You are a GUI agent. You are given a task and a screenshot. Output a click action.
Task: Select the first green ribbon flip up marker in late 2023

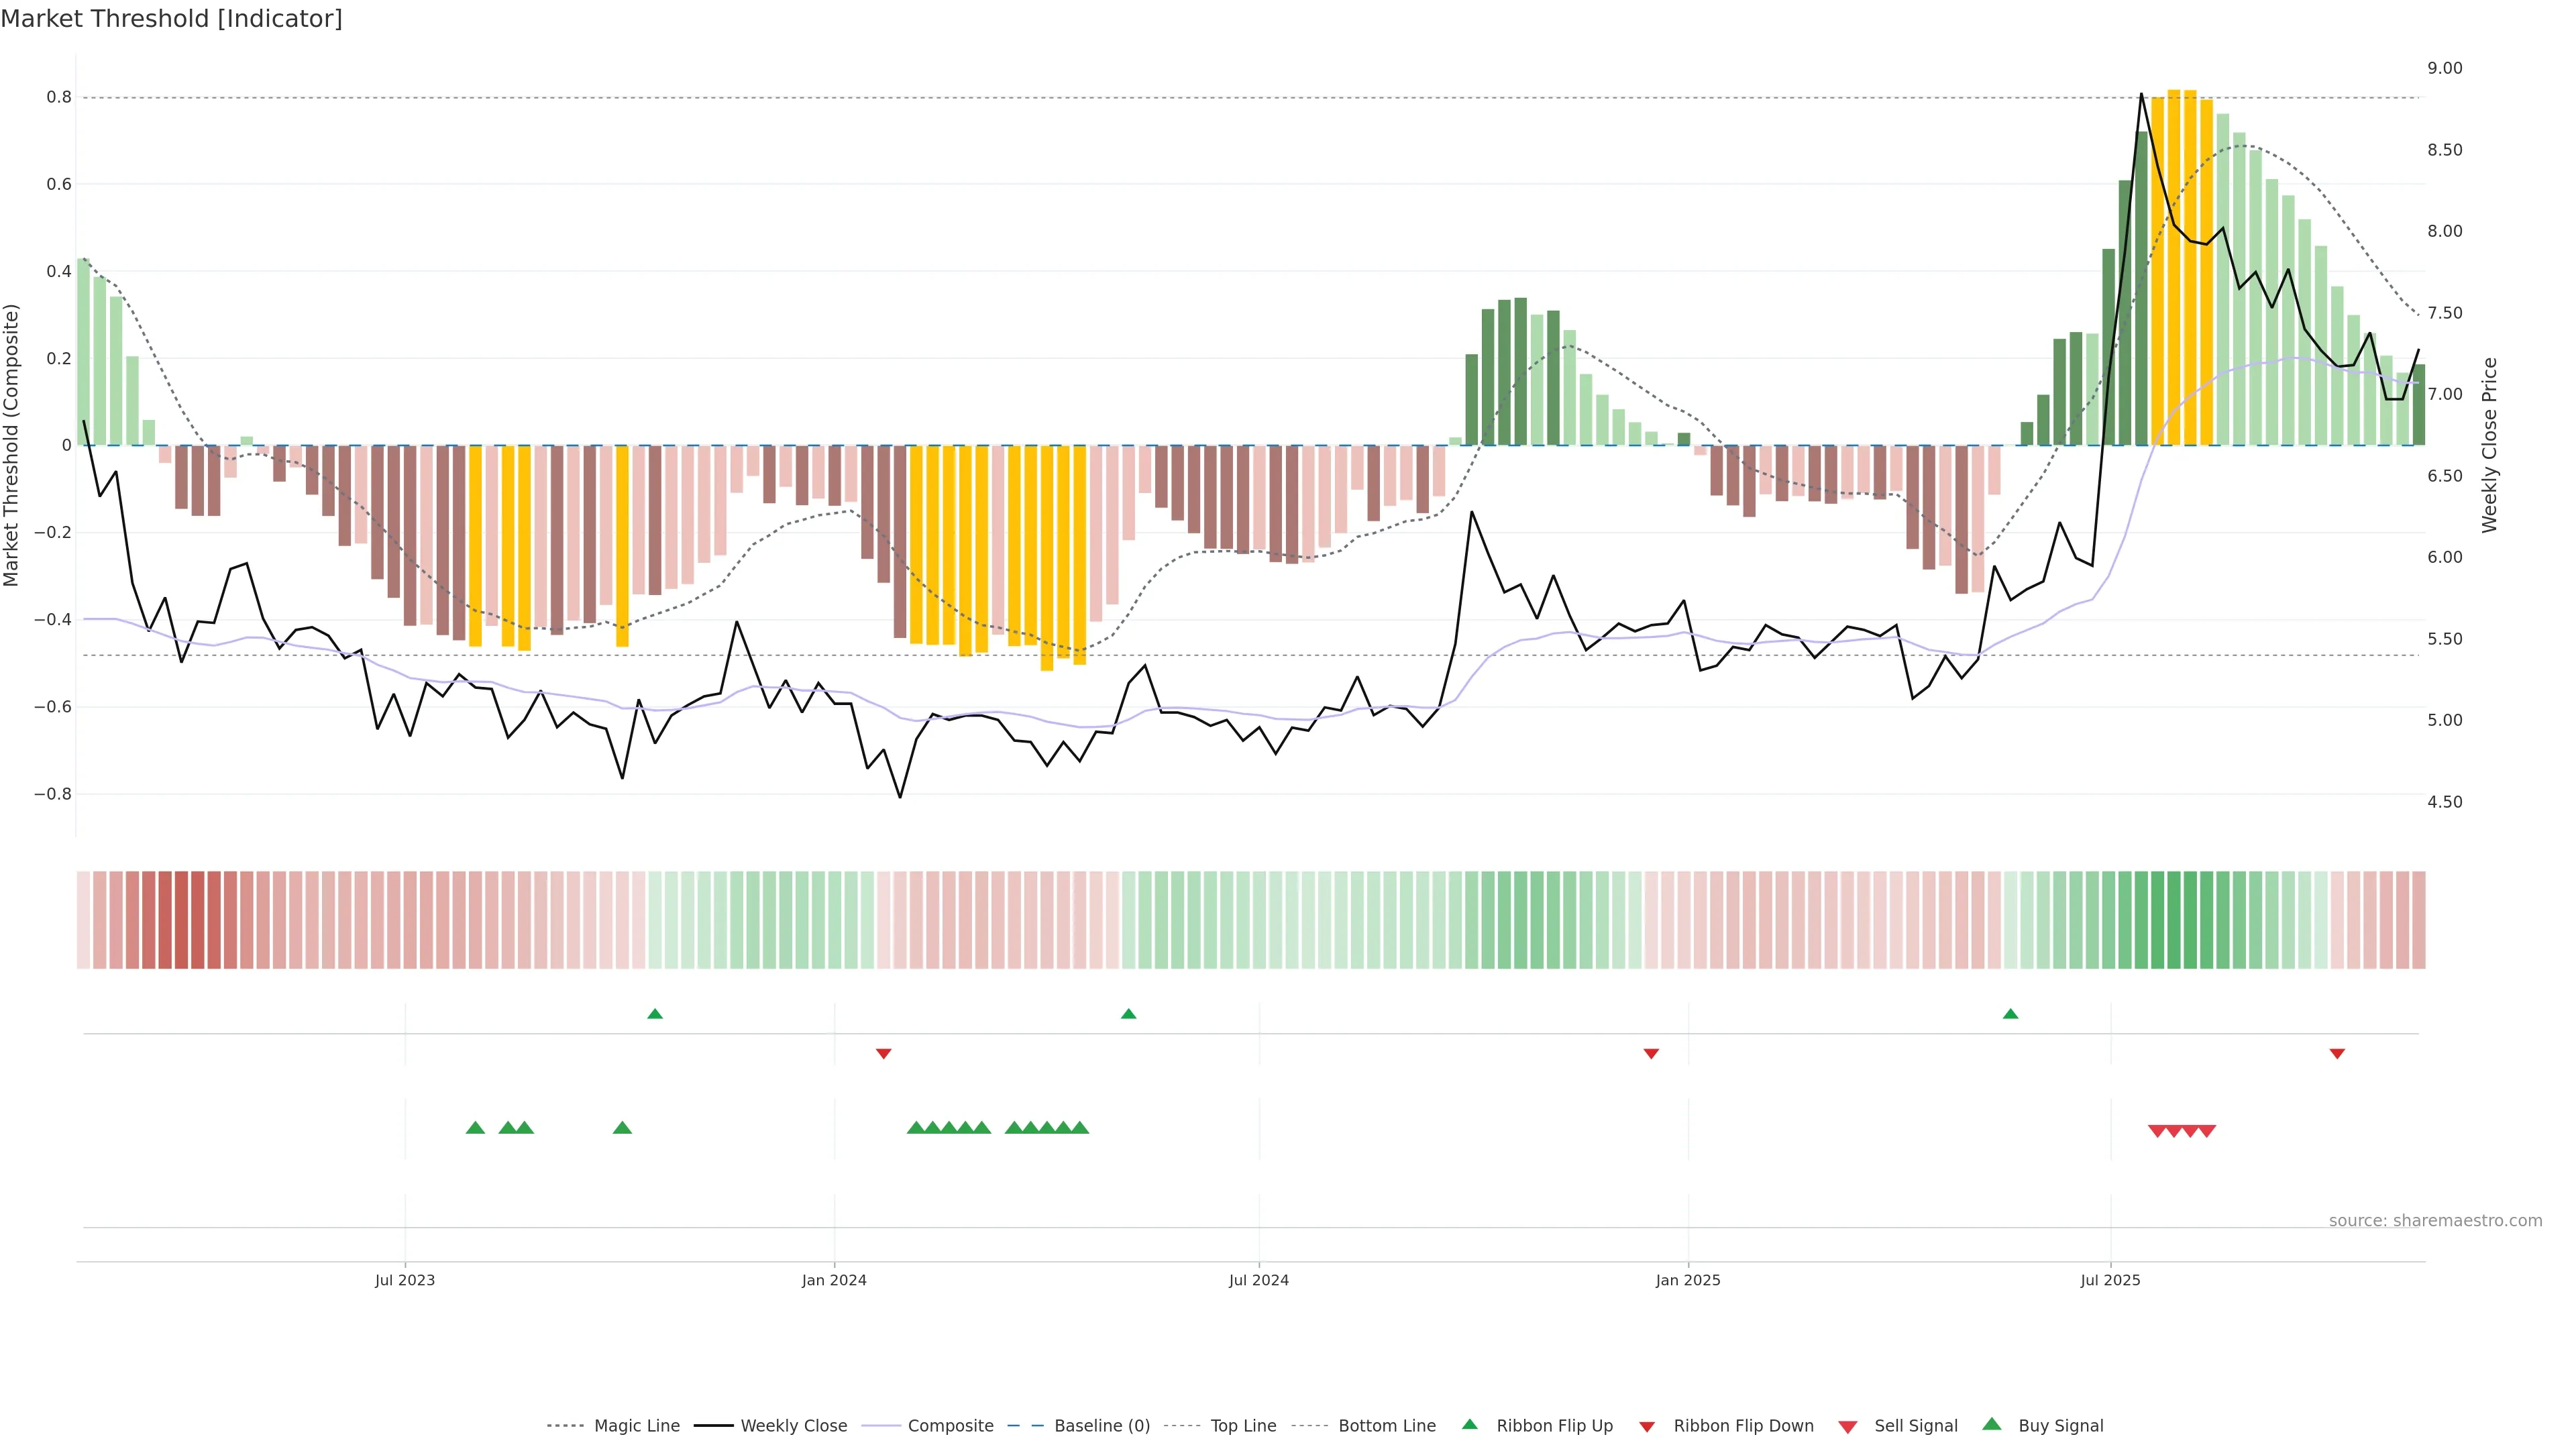(x=655, y=1014)
